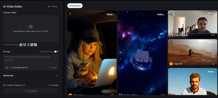This screenshot has height=98, width=218.
Task: Click the Credits required label
Action: [x=14, y=85]
